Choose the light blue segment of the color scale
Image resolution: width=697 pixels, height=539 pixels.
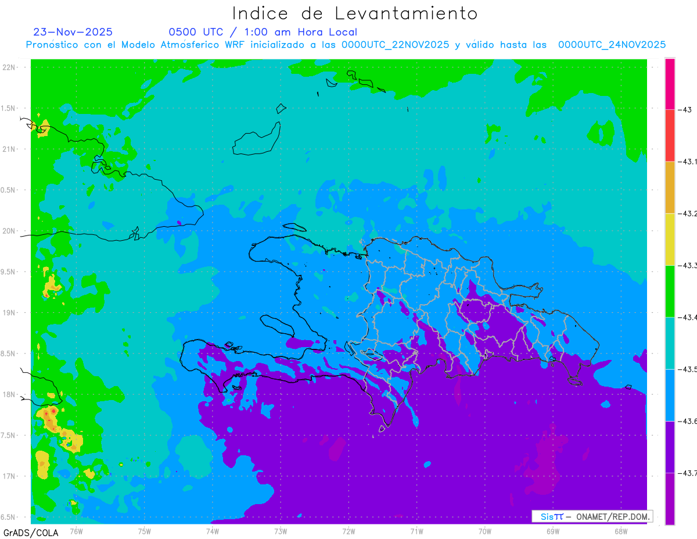coord(670,395)
